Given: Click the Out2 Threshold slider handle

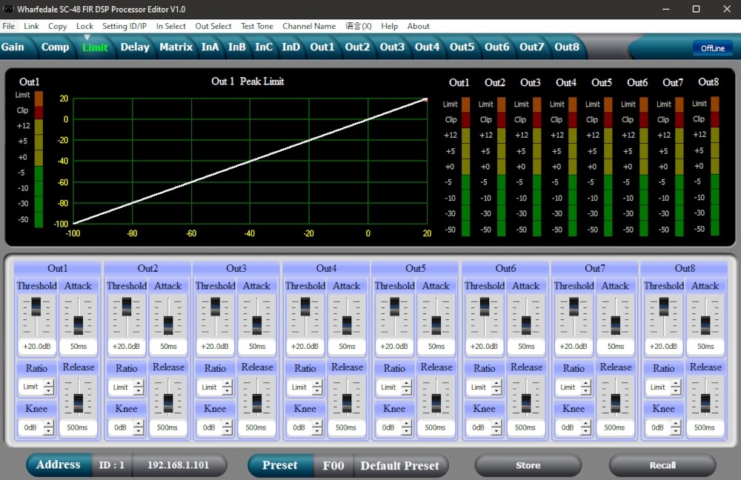Looking at the screenshot, I should pos(127,307).
